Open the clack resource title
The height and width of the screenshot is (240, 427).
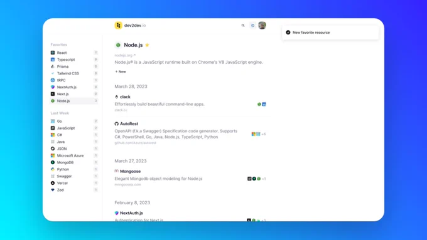tap(125, 97)
